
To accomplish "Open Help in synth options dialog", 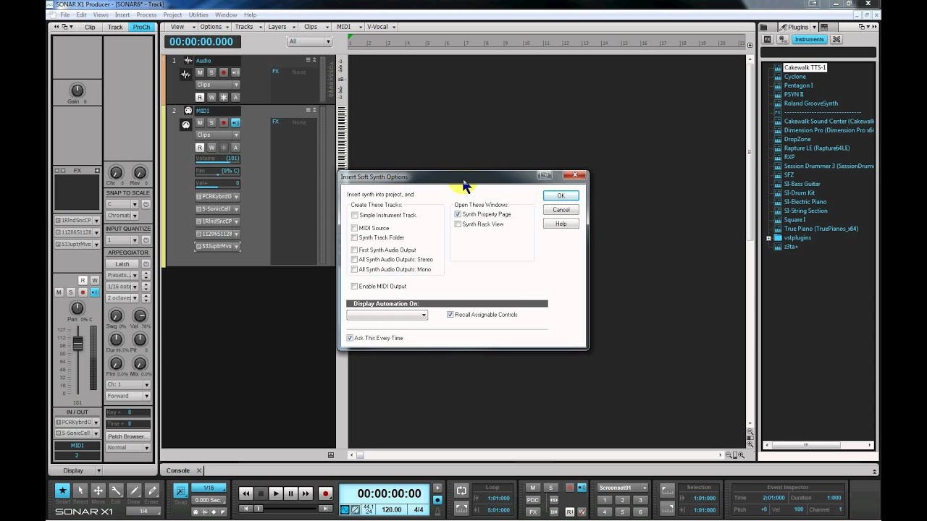I will pos(561,224).
